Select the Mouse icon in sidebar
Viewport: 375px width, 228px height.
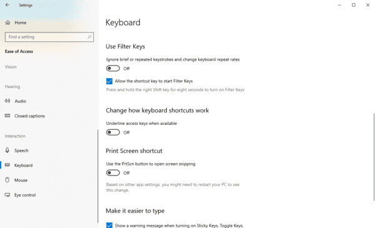click(x=7, y=180)
